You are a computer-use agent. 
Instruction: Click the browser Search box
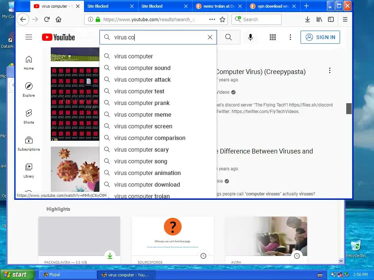pos(256,19)
